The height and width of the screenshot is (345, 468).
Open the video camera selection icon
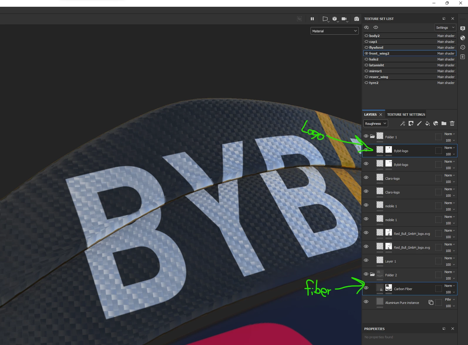pos(344,19)
